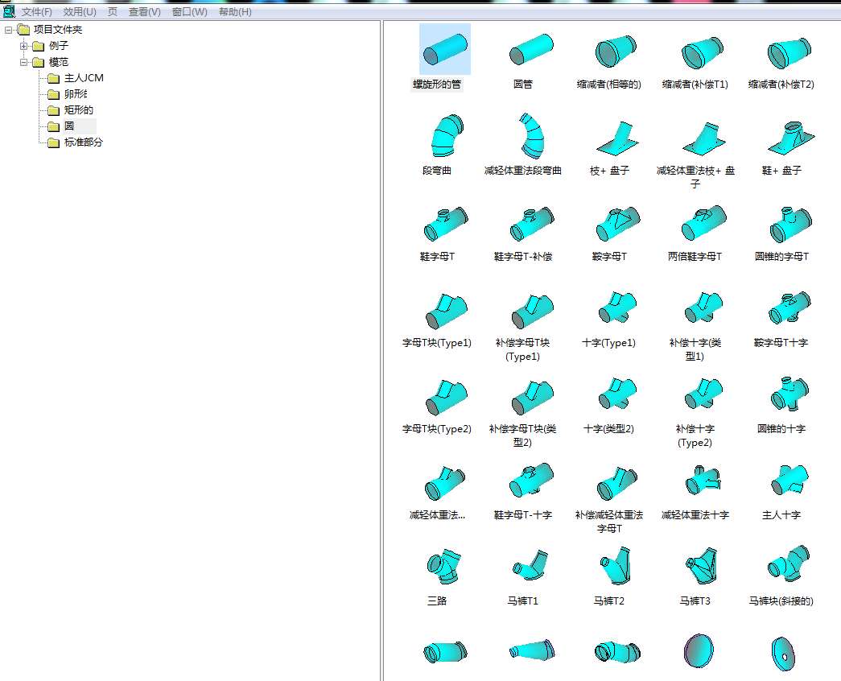This screenshot has height=681, width=841.
Task: Click the 圆管 round pipe icon
Action: pyautogui.click(x=530, y=51)
